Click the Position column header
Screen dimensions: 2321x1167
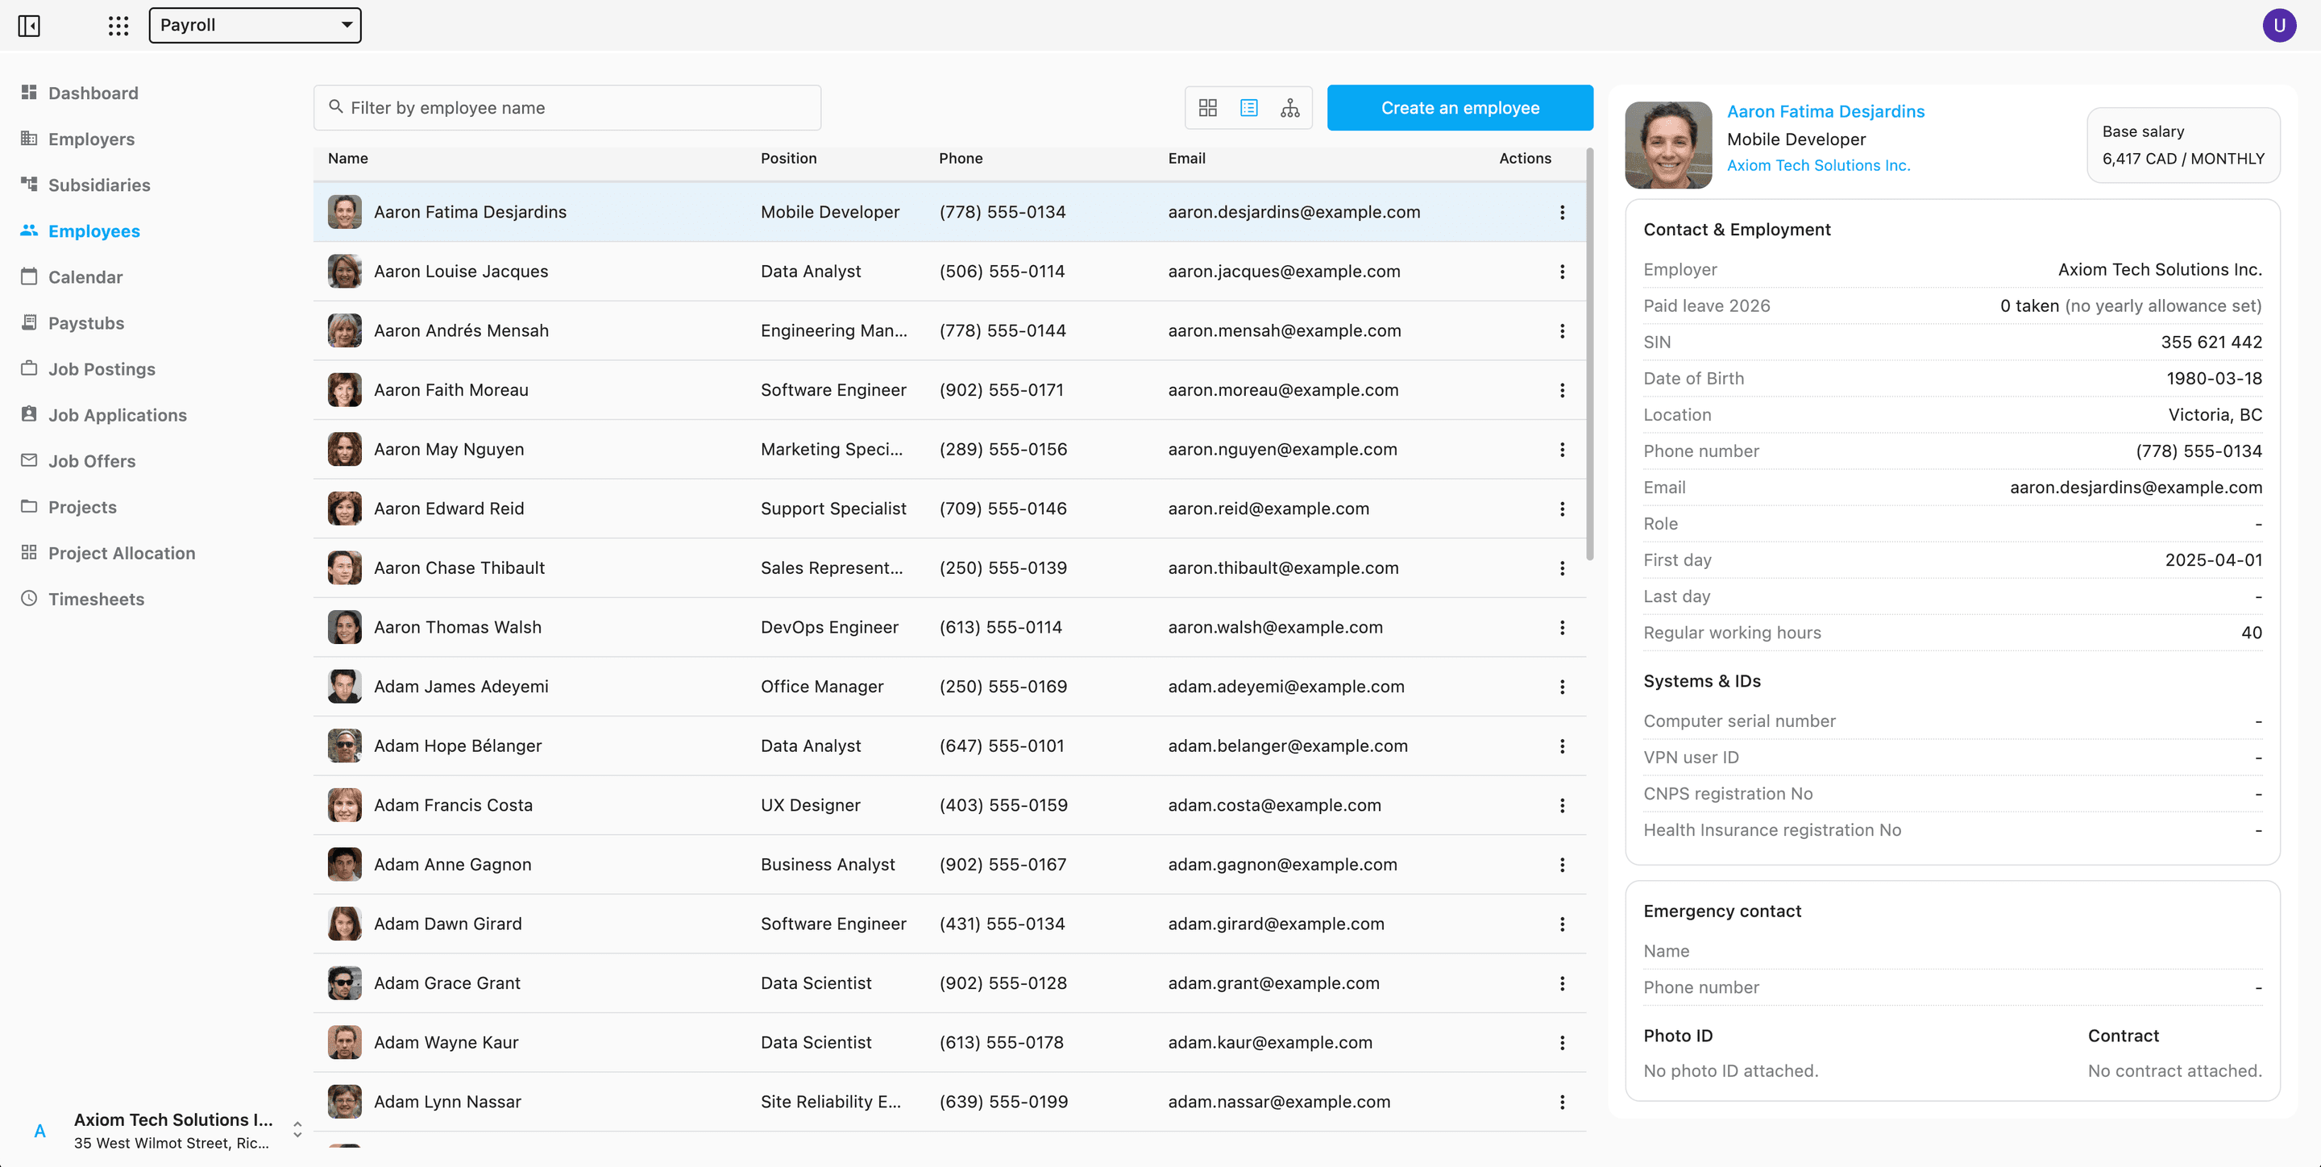tap(788, 159)
